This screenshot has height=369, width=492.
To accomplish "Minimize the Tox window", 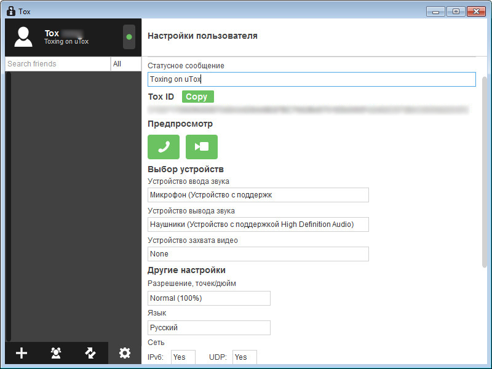I will (435, 12).
